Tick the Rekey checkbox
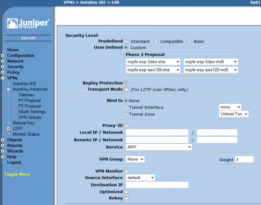Viewport: 261px width, 205px height. tap(126, 198)
